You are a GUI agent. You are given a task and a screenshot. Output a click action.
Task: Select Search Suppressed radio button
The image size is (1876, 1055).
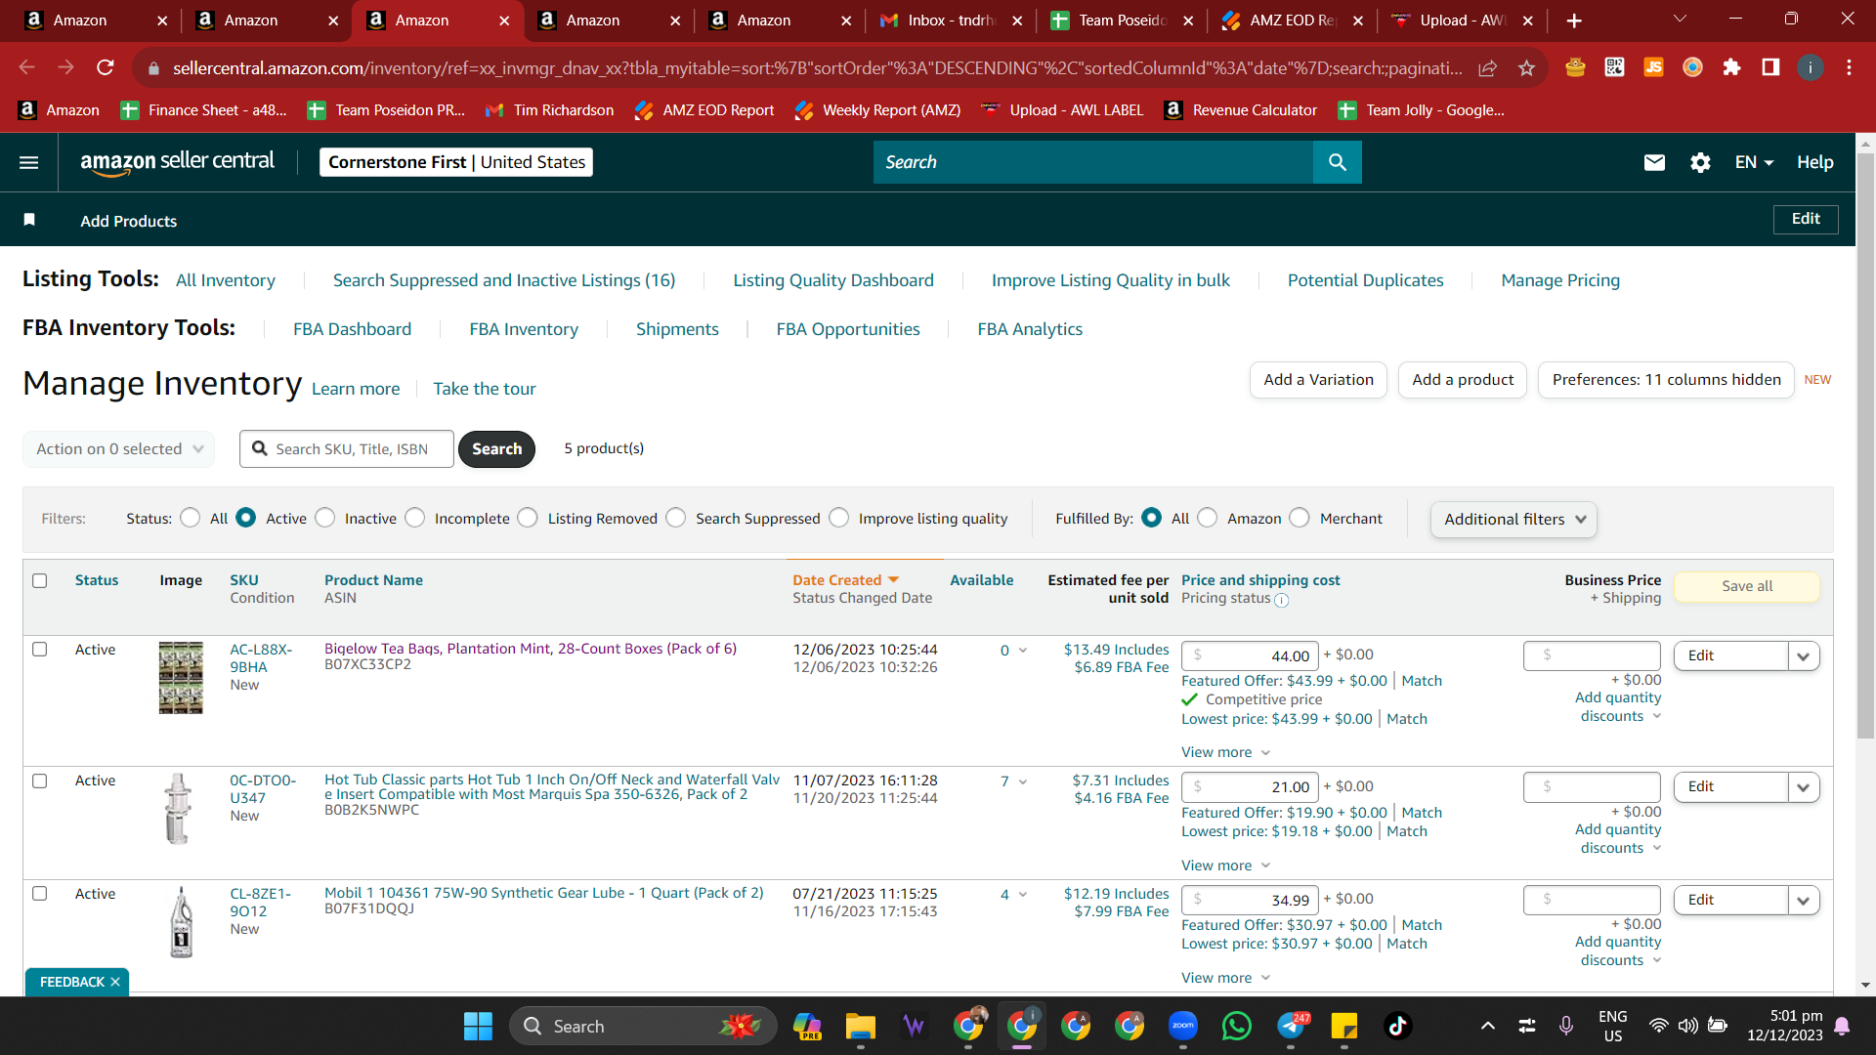tap(676, 518)
